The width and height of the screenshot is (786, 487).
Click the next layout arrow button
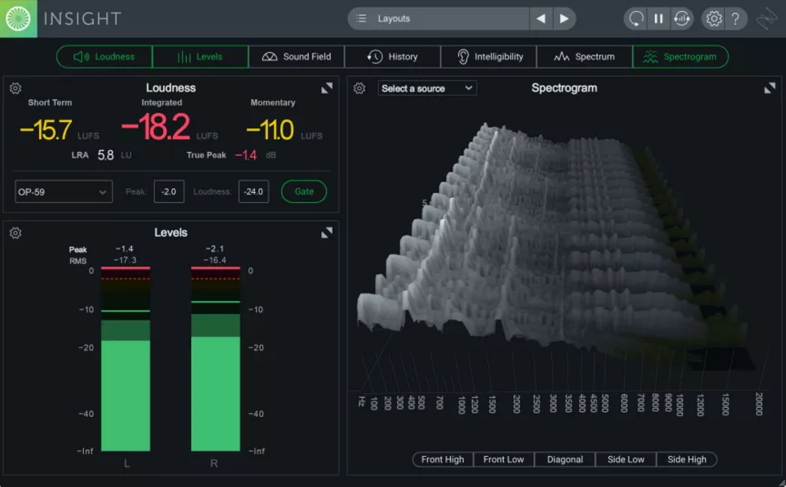(564, 18)
